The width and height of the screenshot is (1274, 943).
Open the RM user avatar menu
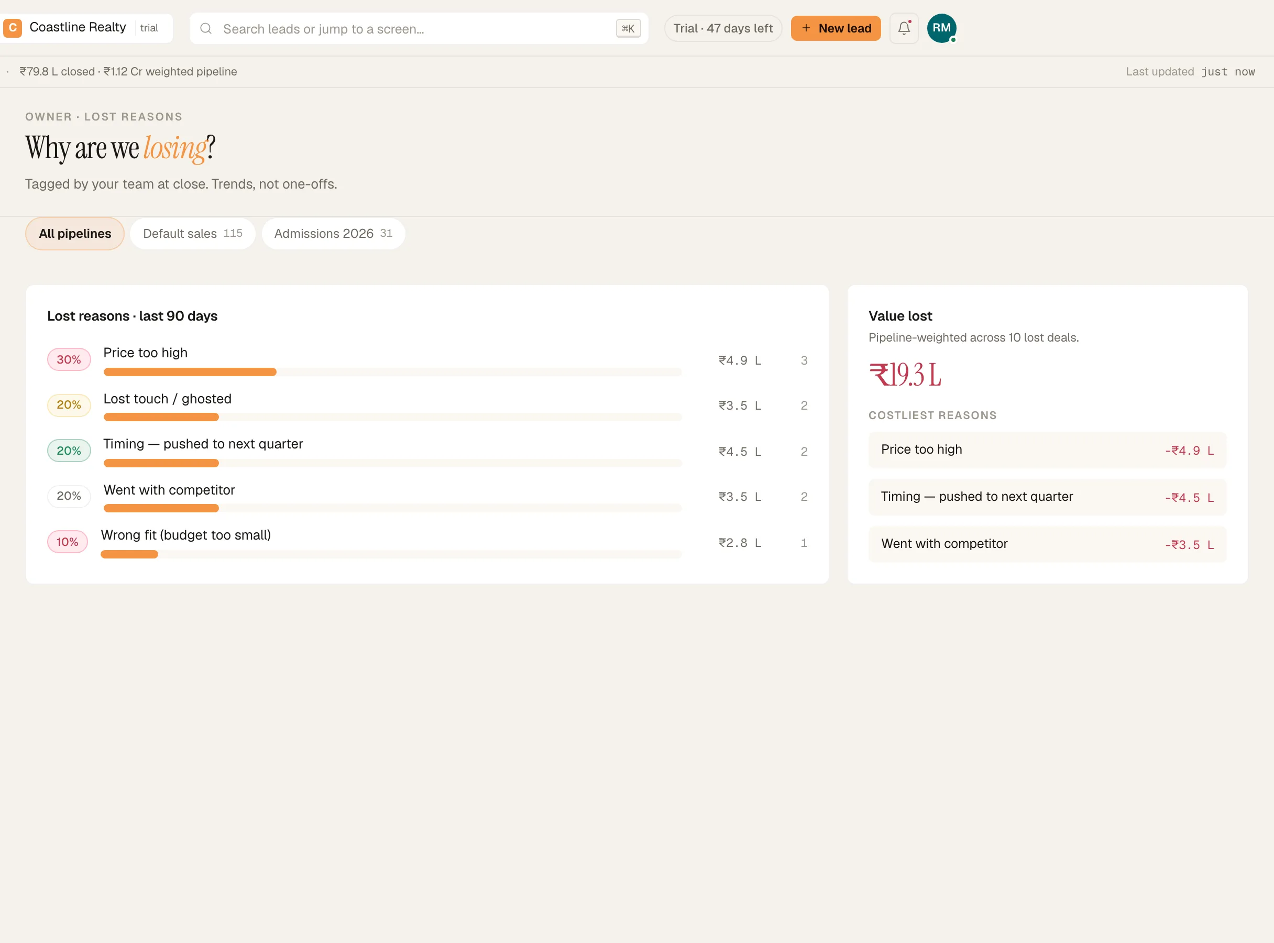click(941, 28)
